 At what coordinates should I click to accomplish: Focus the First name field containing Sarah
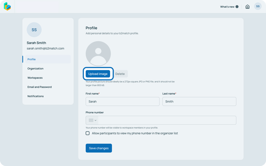click(122, 102)
